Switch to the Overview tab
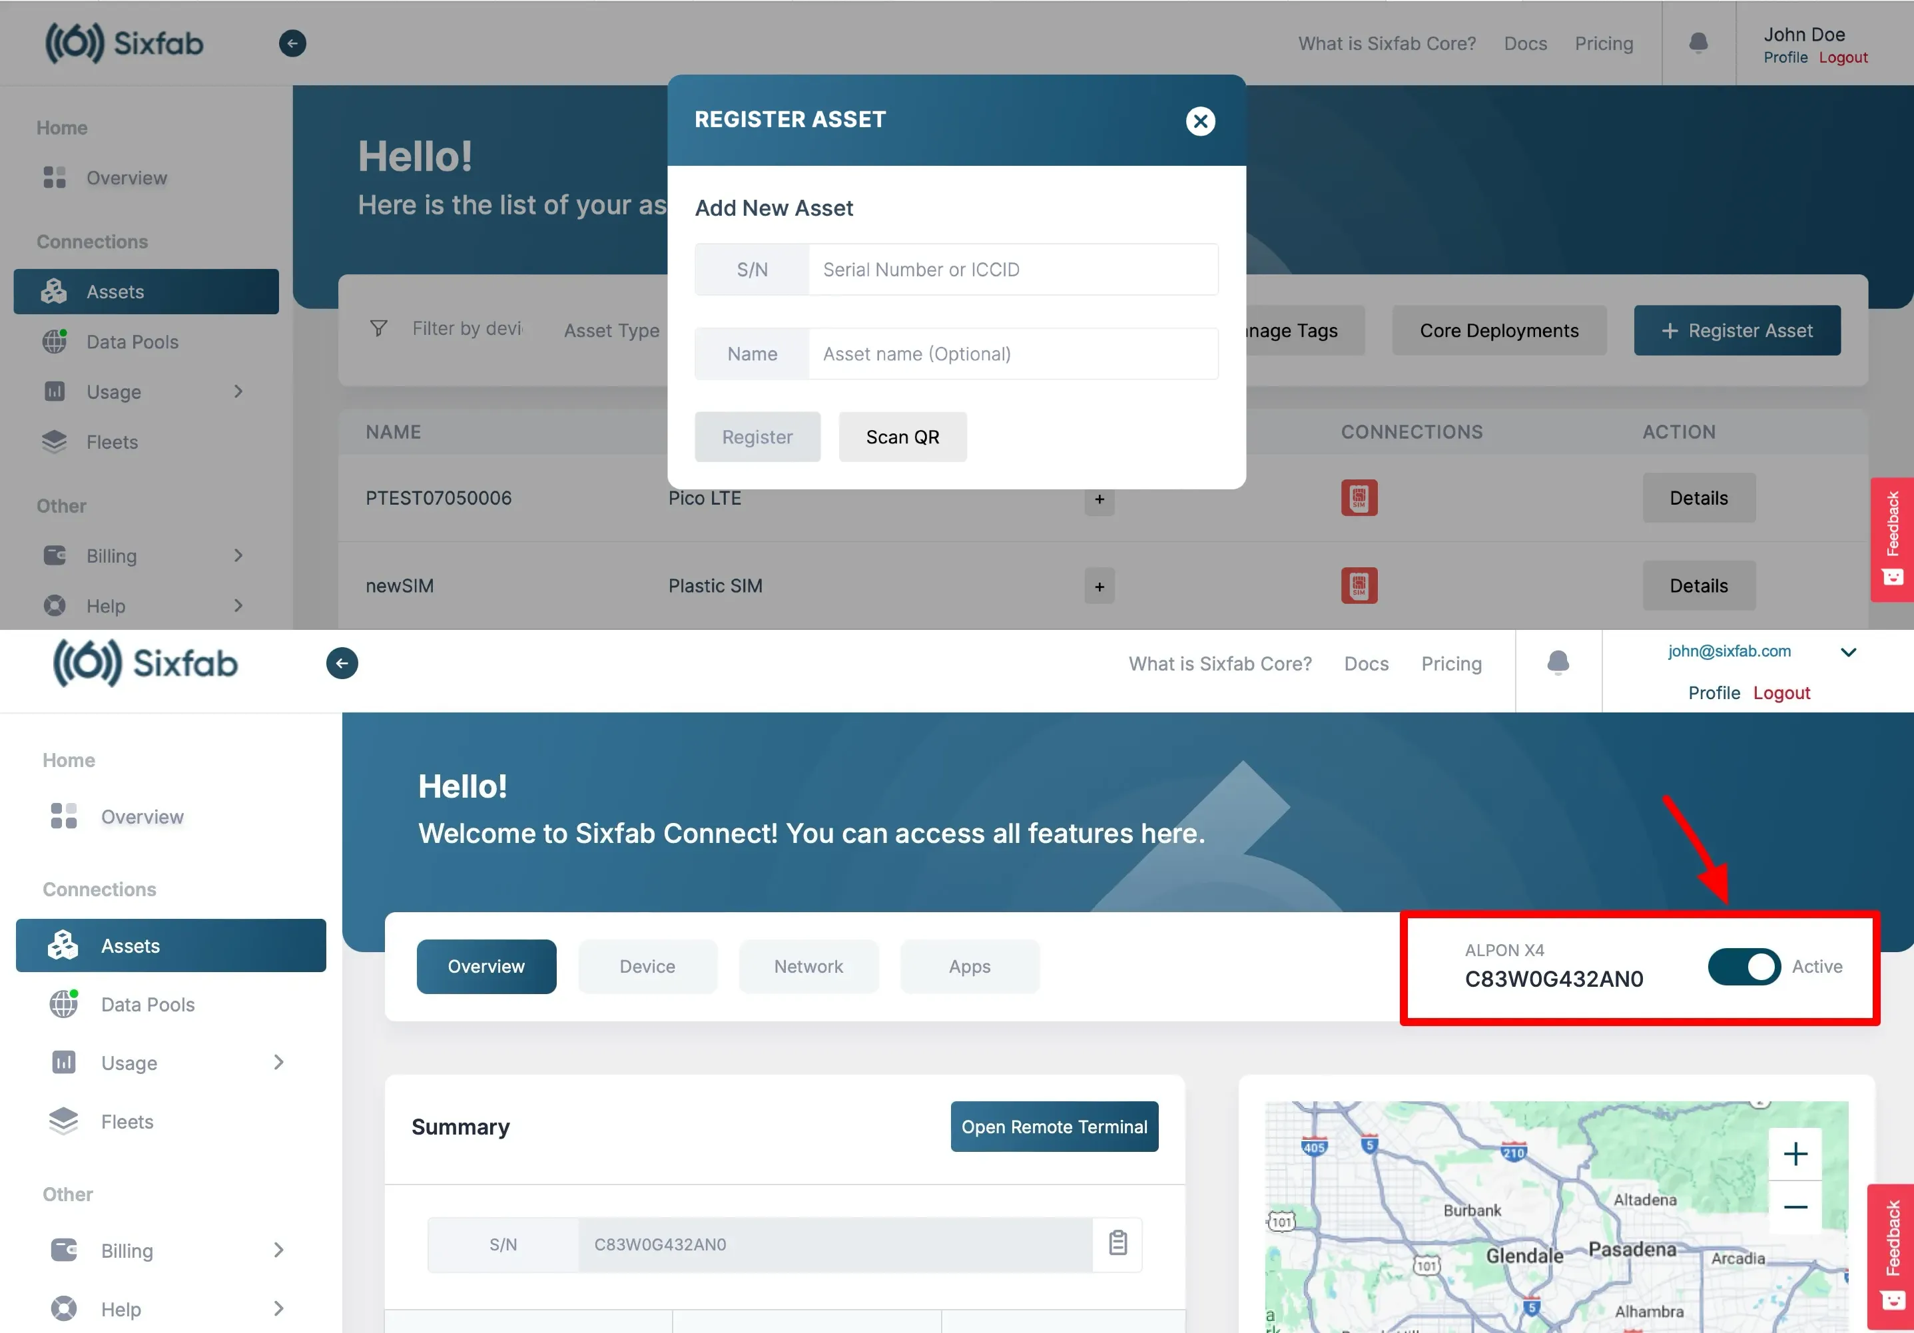Screen dimensions: 1914x1333 pos(486,966)
